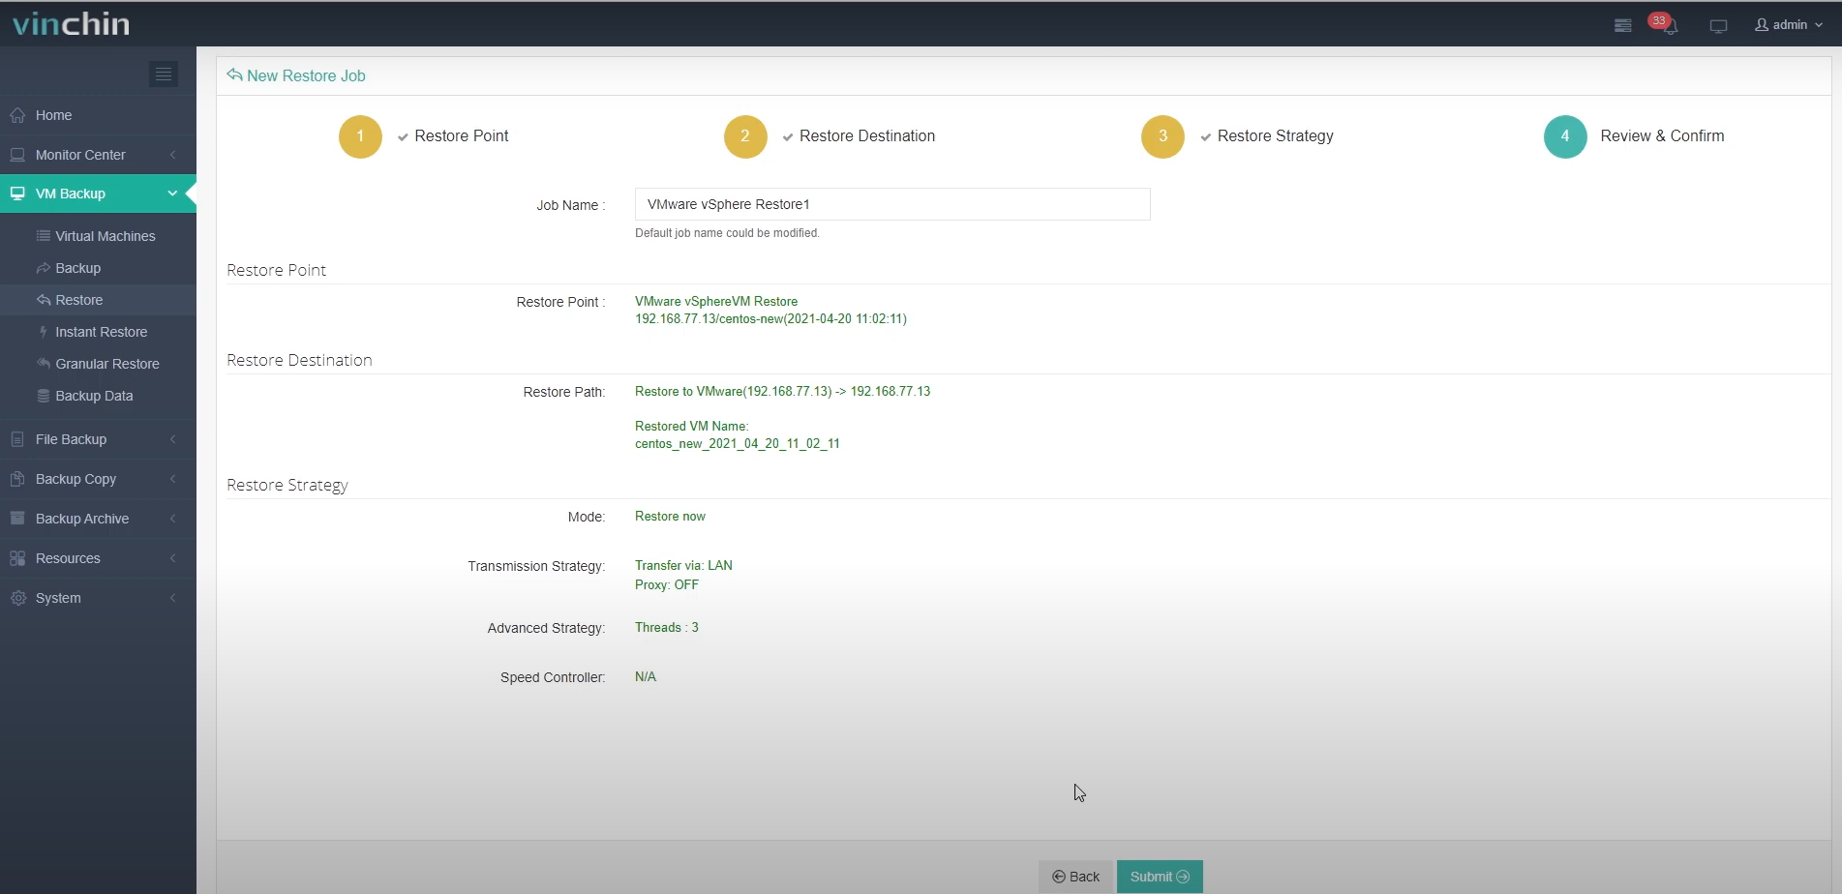Viewport: 1842px width, 894px height.
Task: Click the hamburger sidebar collapse icon
Action: point(163,74)
